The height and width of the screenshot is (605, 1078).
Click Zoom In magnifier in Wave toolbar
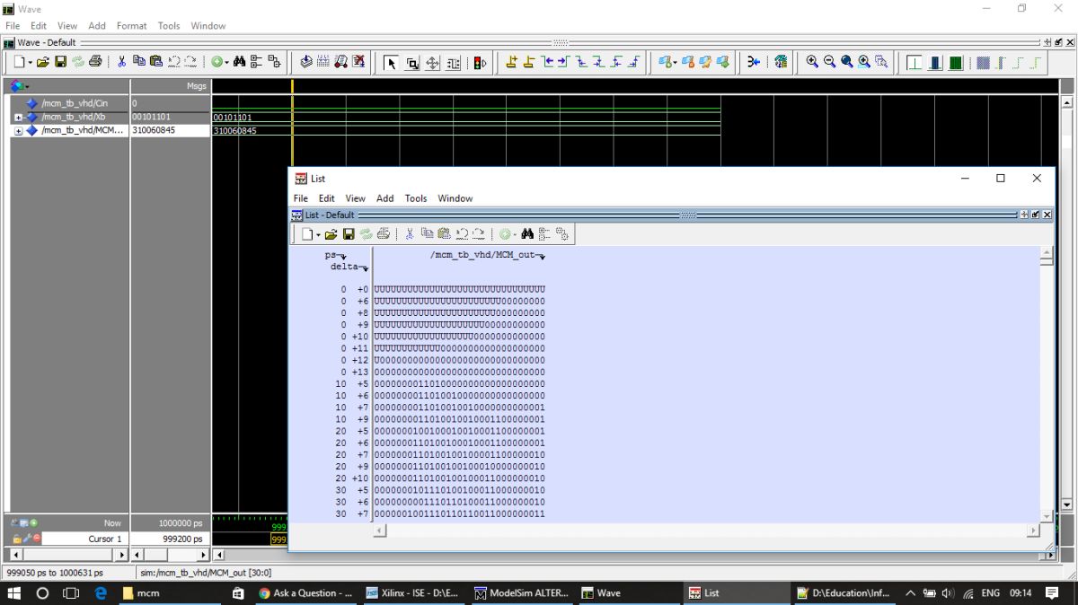[812, 62]
